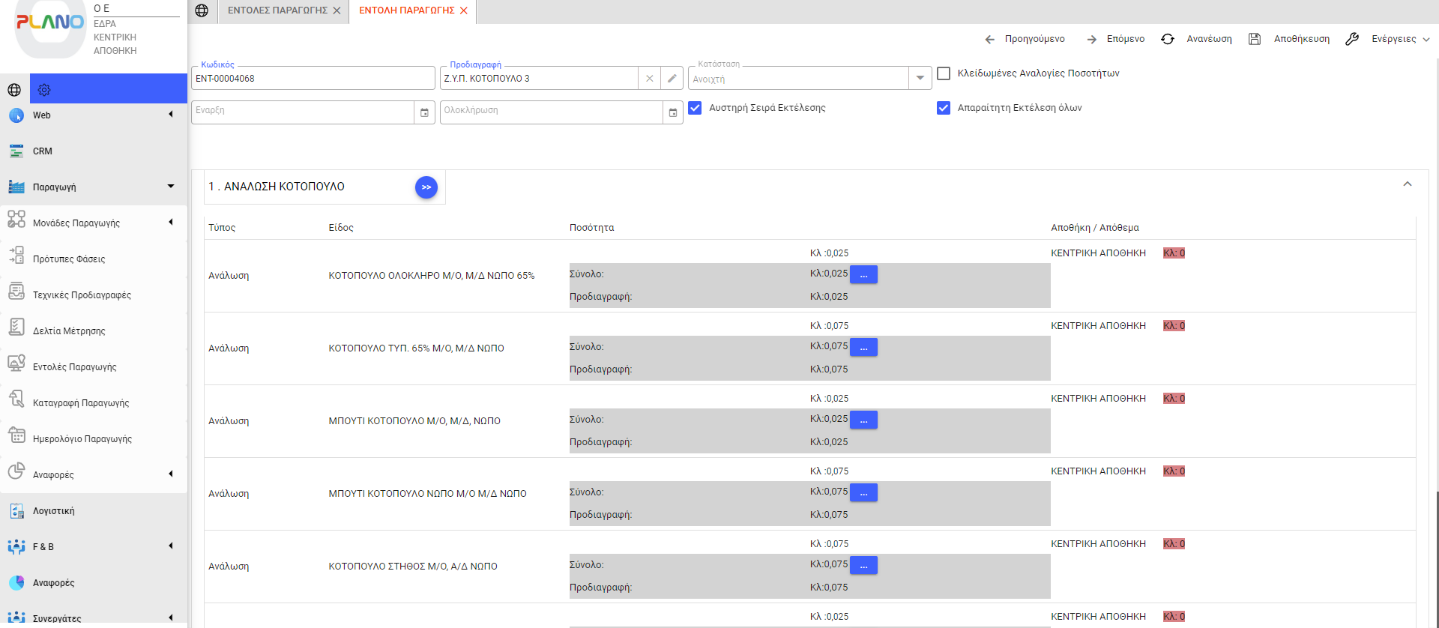Click the Τύπος column header
This screenshot has height=628, width=1439.
click(222, 228)
